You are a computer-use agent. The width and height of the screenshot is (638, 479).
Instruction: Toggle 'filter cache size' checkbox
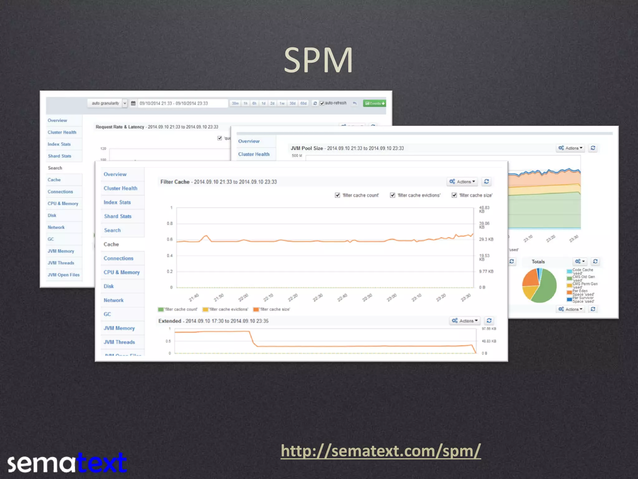click(x=454, y=195)
